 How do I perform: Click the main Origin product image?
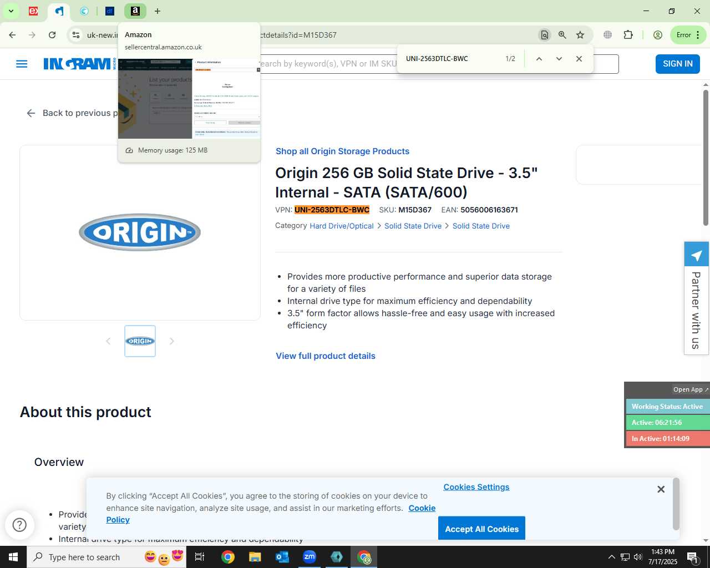click(x=140, y=232)
